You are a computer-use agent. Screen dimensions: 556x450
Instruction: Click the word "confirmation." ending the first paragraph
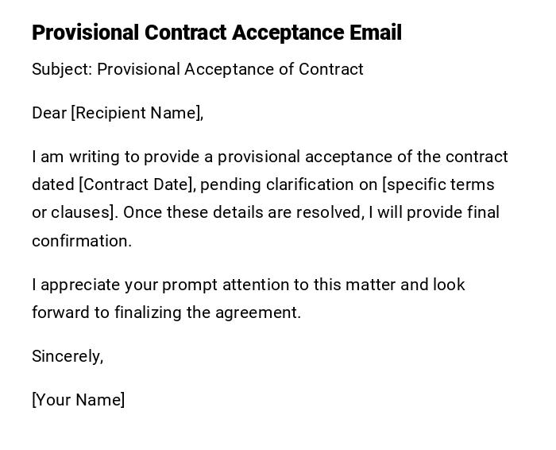point(82,241)
